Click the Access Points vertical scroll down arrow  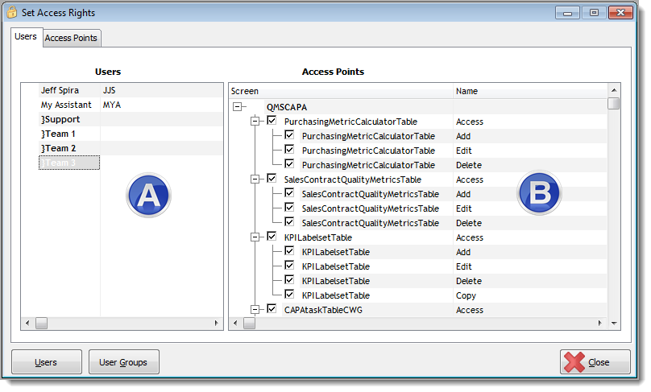tap(614, 323)
